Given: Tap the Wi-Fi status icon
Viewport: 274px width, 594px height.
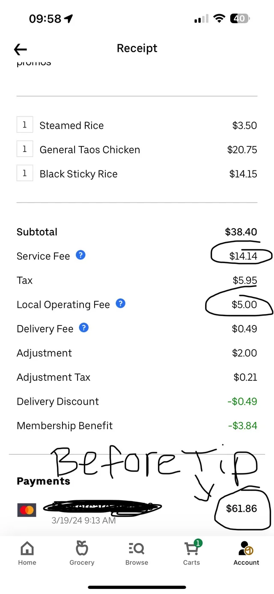Looking at the screenshot, I should pyautogui.click(x=220, y=18).
